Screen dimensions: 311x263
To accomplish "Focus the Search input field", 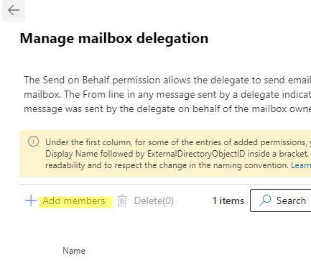I will 281,200.
